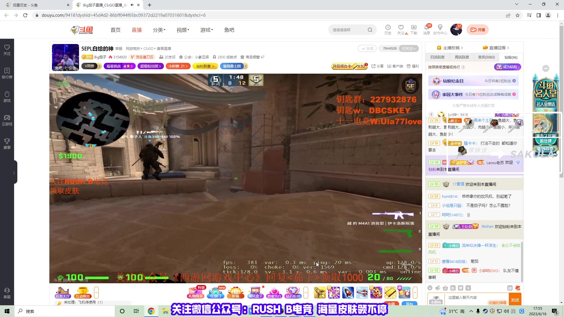Send the red rocket gift

coord(348,293)
